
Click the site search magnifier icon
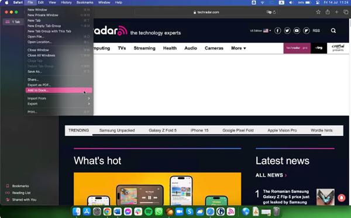pos(333,30)
